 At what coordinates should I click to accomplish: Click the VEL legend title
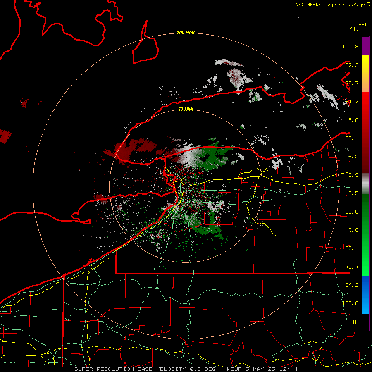(x=363, y=25)
